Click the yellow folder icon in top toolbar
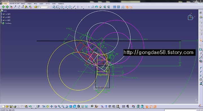The image size is (203, 111). click(x=36, y=7)
